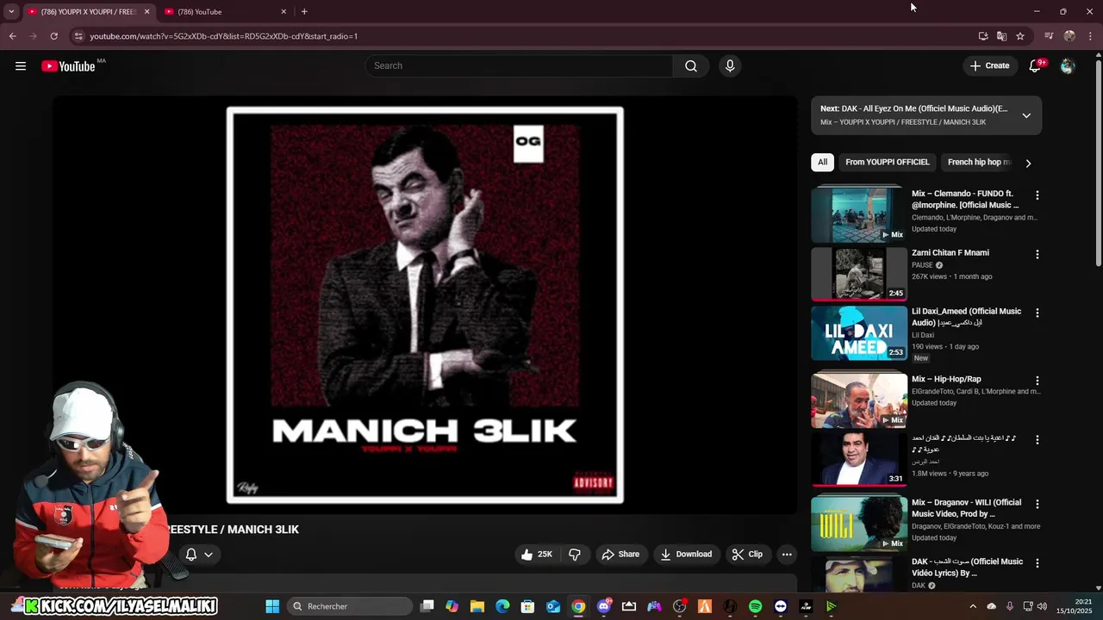Open options for the Mix – Hip-Hop/Rap item
The width and height of the screenshot is (1103, 620).
click(x=1038, y=381)
